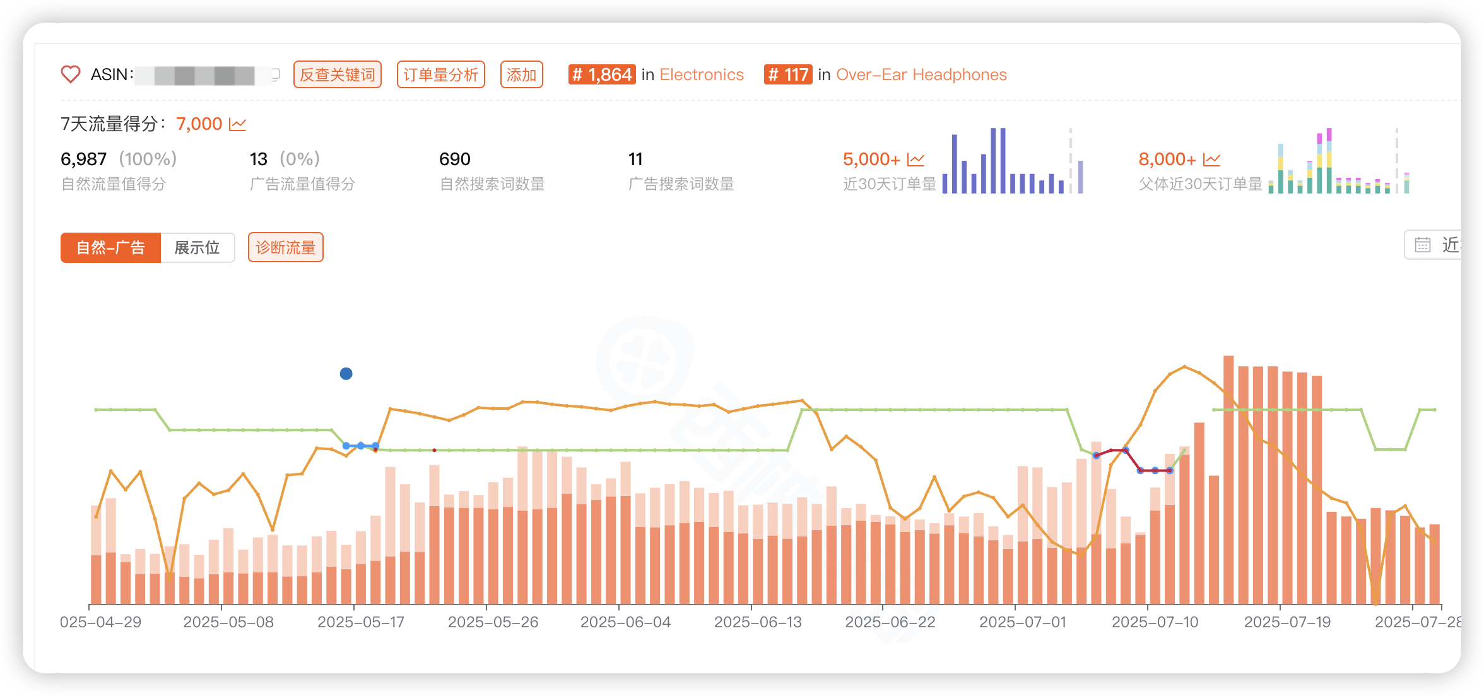Click the 诊断流量 diagnose traffic button
The width and height of the screenshot is (1484, 696).
coord(285,247)
